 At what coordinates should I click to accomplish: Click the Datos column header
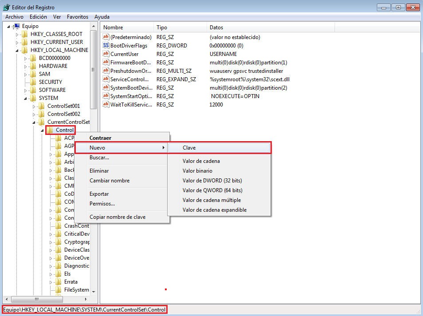tap(216, 28)
